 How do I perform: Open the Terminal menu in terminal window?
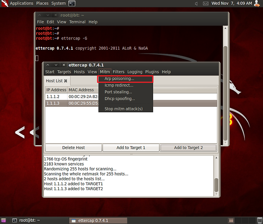77,22
